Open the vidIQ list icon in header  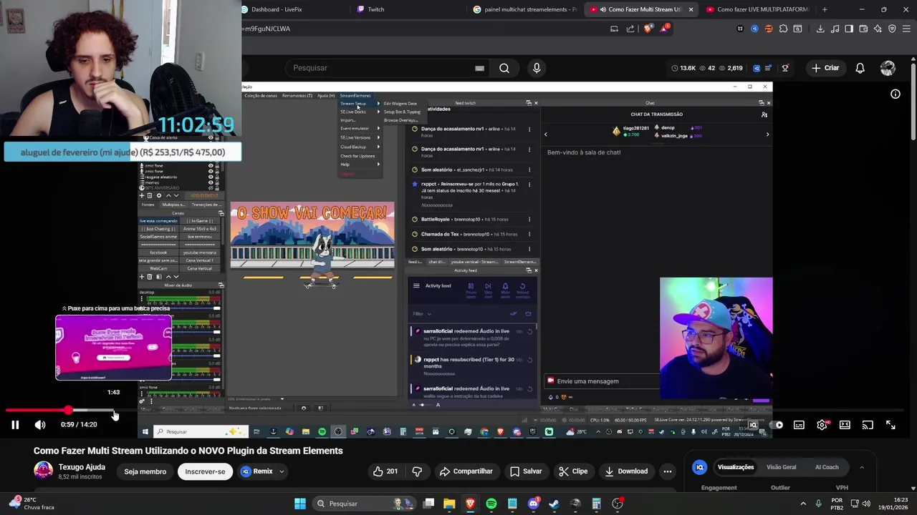point(769,68)
